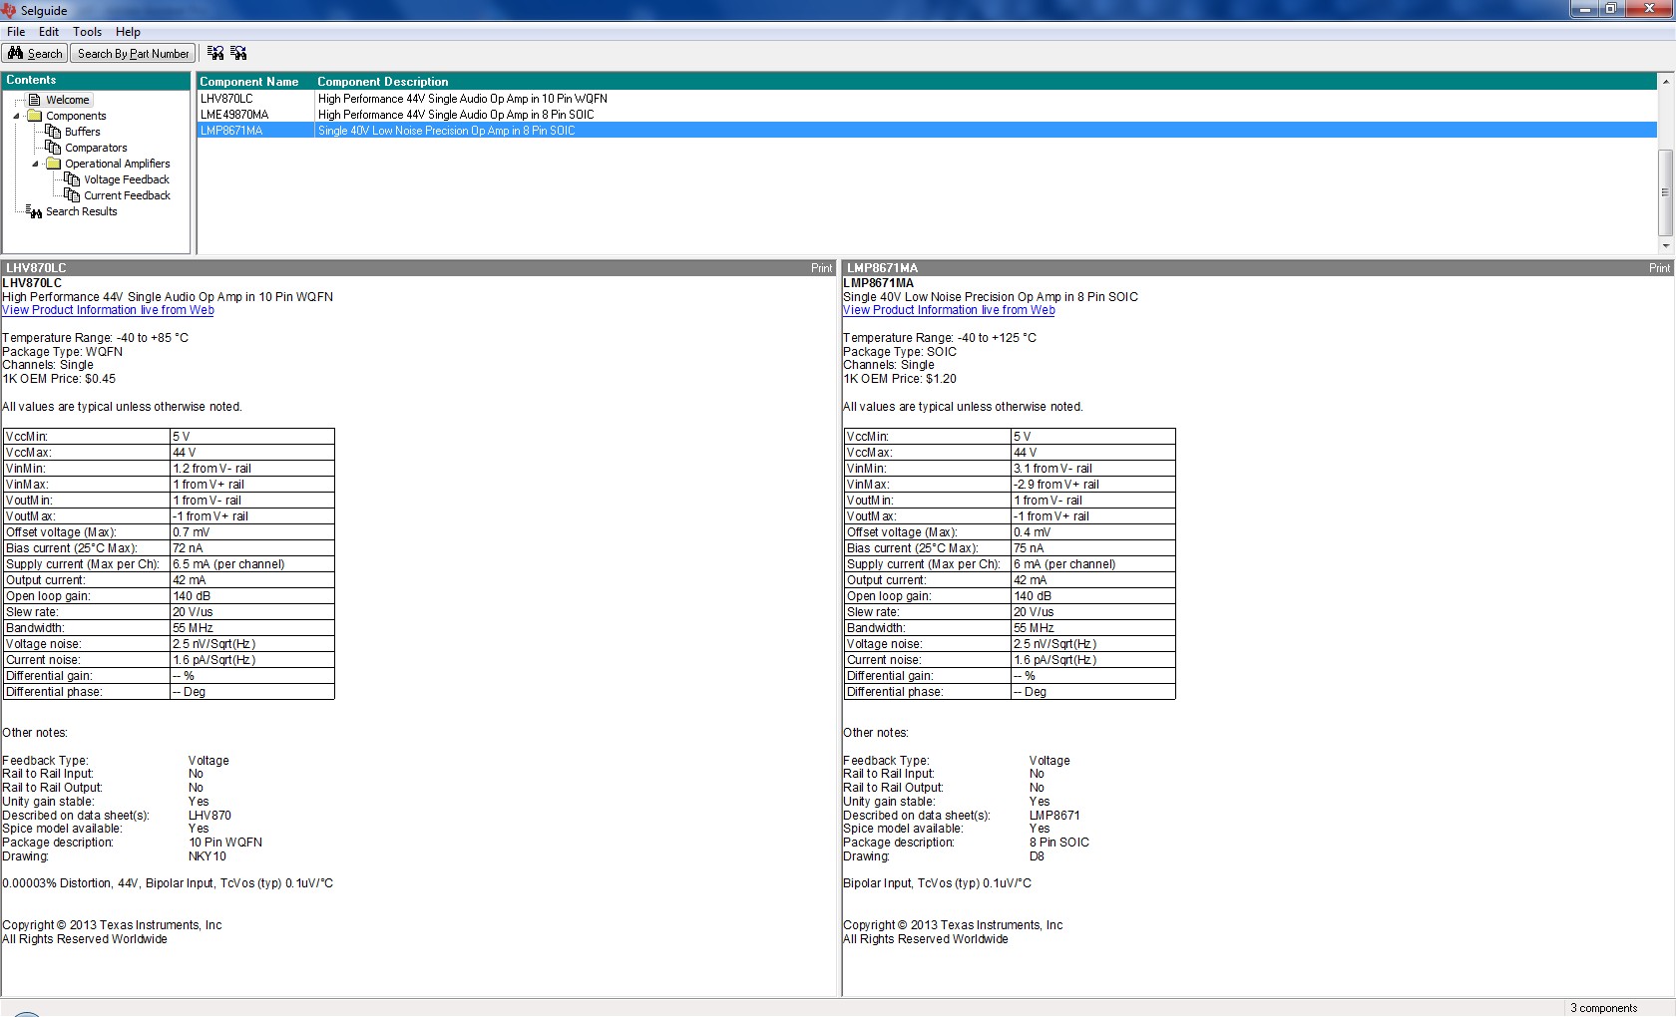The width and height of the screenshot is (1676, 1017).
Task: Select the Operational Amplifiers folder
Action: 118,164
